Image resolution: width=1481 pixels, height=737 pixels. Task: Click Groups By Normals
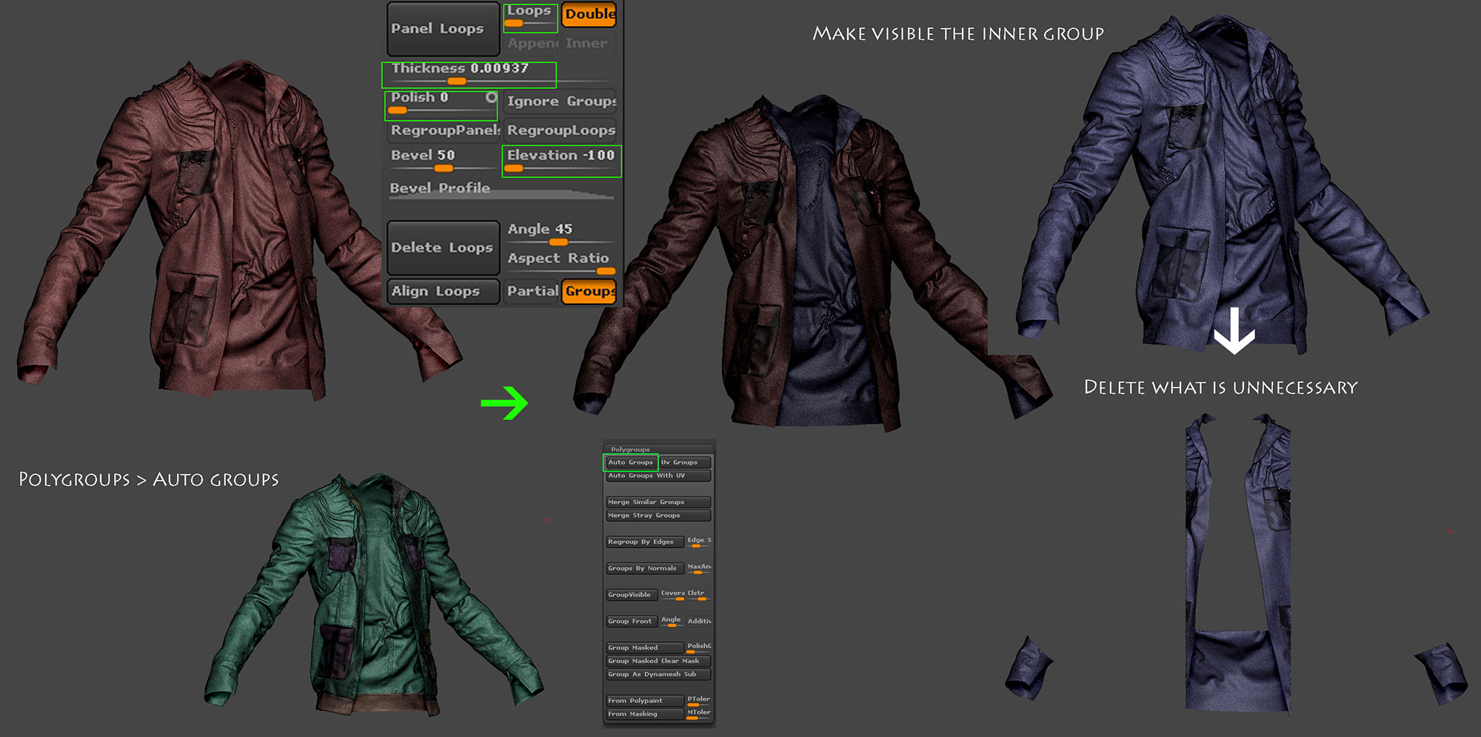(644, 569)
